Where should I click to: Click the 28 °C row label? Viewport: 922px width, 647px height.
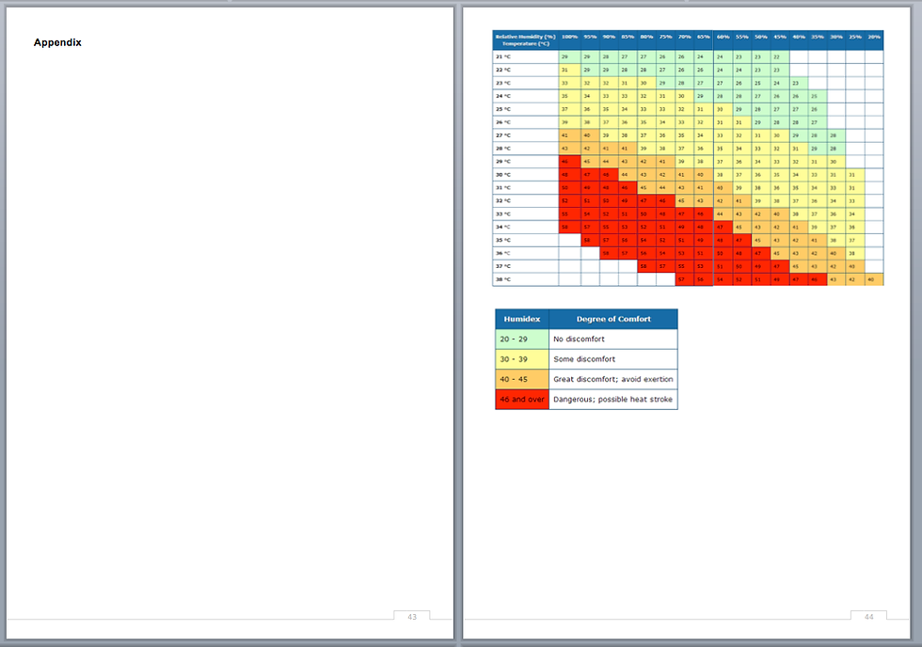[x=503, y=149]
